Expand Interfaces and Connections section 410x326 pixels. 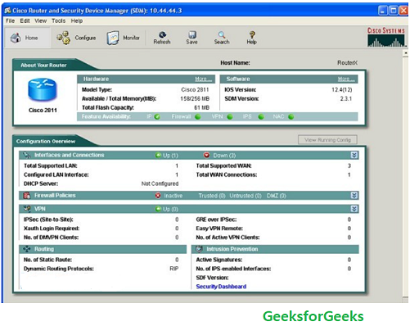point(354,156)
